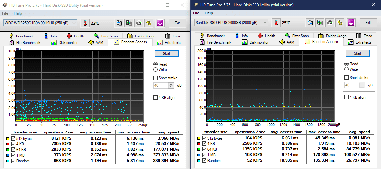
Task: Open Health tab in SanDisk window
Action: pyautogui.click(x=266, y=36)
